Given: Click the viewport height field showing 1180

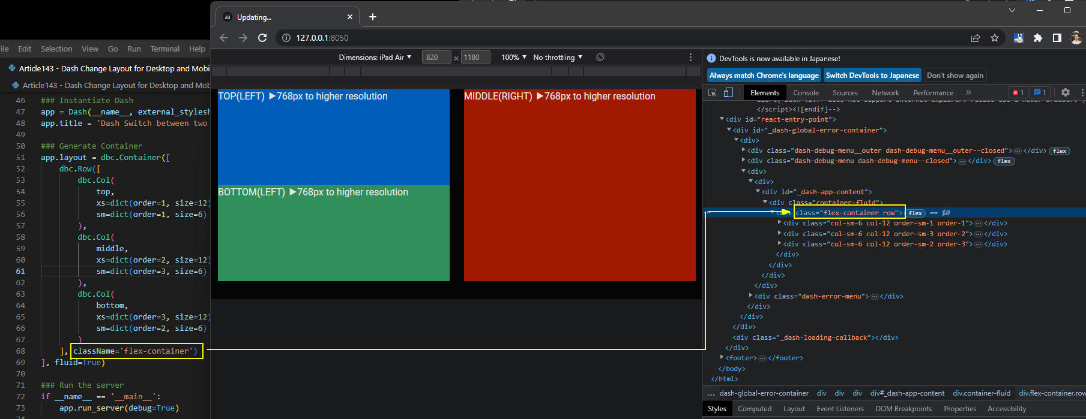Looking at the screenshot, I should point(475,58).
